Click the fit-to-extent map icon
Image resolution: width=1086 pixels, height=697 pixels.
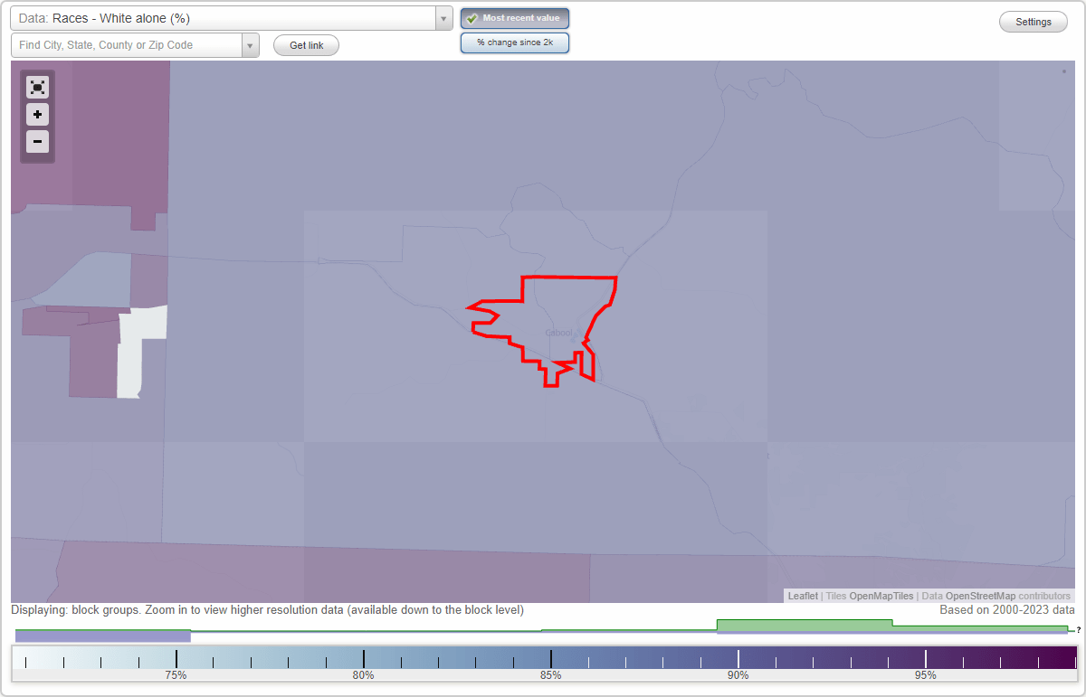pos(37,87)
